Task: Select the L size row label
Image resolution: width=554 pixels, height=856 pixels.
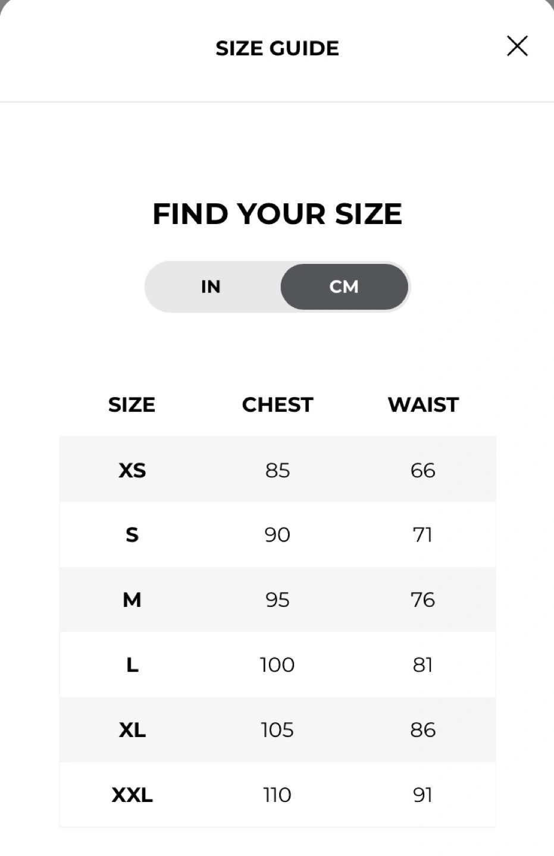Action: [132, 665]
